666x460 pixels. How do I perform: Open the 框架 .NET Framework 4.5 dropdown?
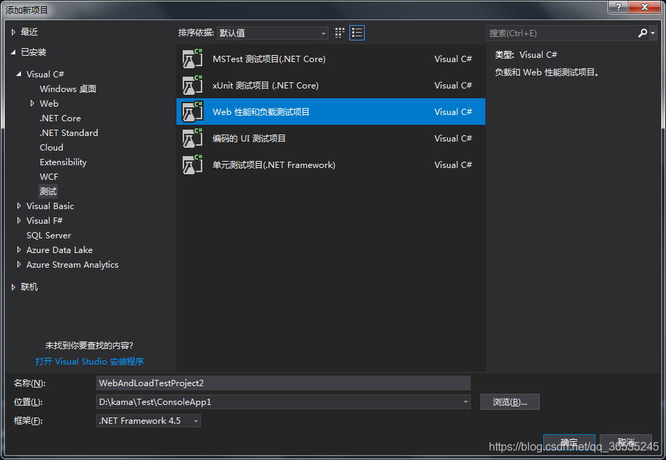tap(149, 420)
